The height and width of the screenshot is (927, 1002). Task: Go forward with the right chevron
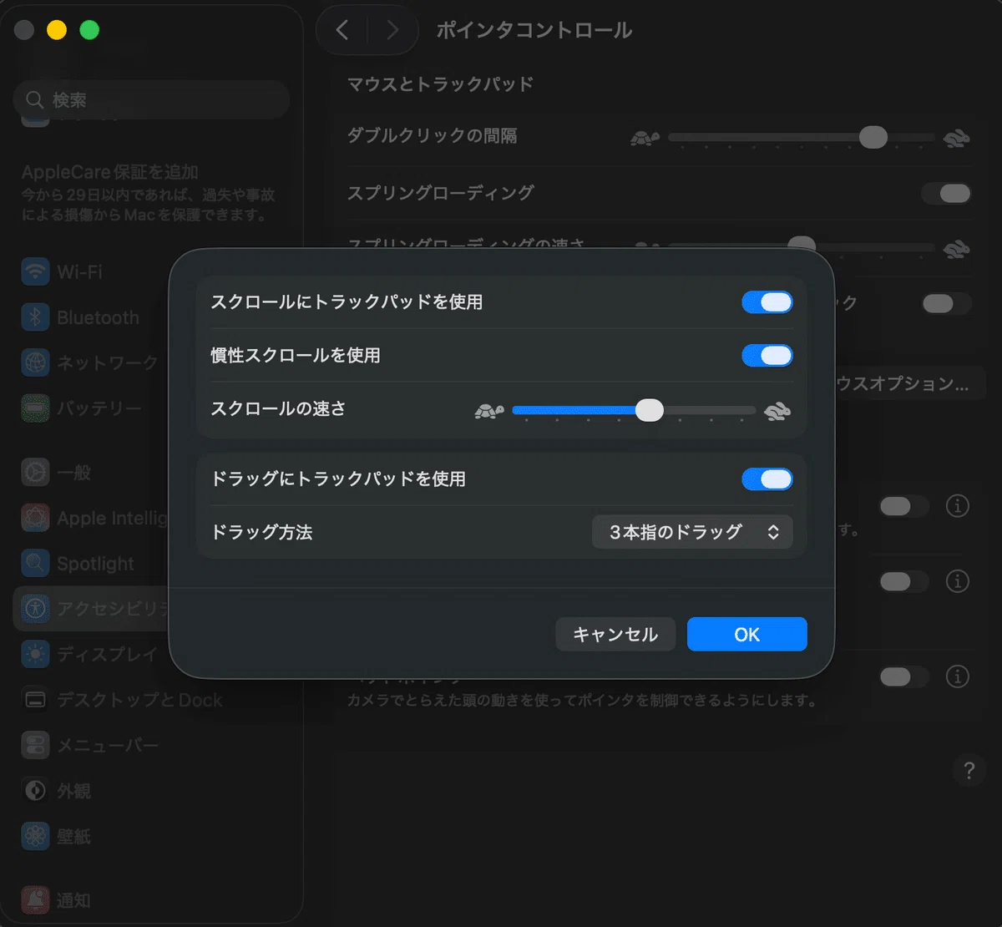pyautogui.click(x=392, y=30)
